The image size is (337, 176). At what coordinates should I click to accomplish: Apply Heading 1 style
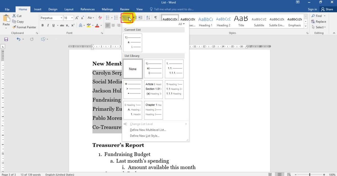point(206,22)
